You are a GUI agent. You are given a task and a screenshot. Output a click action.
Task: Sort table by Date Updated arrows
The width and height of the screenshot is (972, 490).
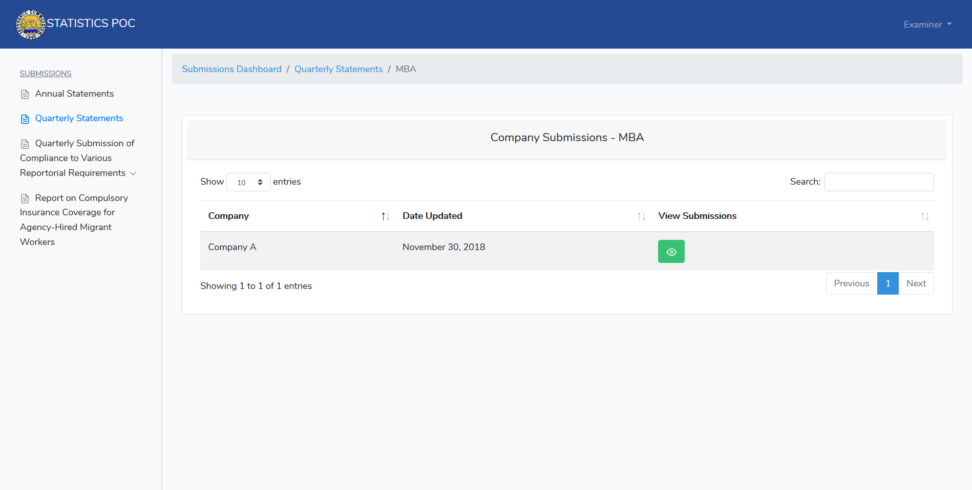click(x=641, y=216)
